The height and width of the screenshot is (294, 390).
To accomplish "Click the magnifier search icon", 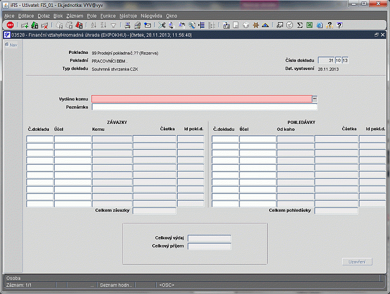I will 191,25.
